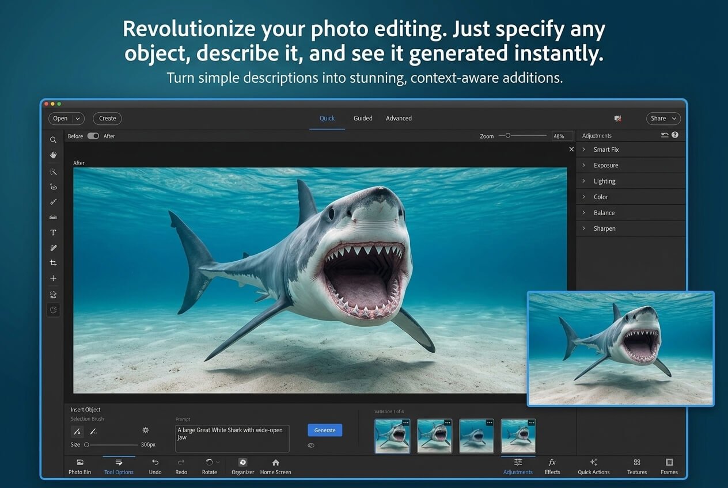Switch to the Advanced tab

[x=399, y=118]
